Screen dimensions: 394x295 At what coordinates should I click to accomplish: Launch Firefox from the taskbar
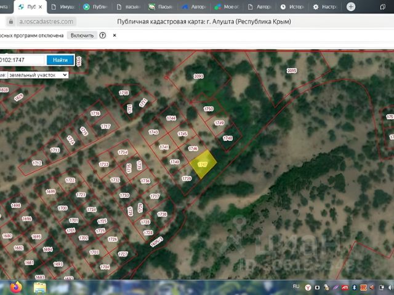tap(16, 287)
